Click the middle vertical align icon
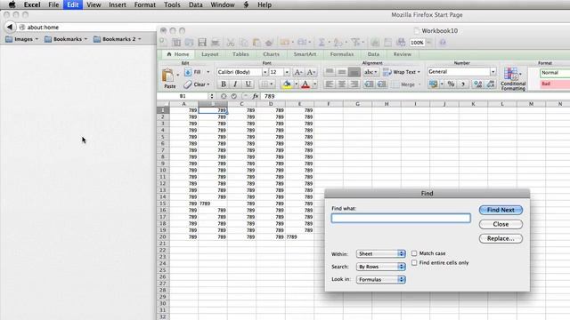 tap(342, 72)
